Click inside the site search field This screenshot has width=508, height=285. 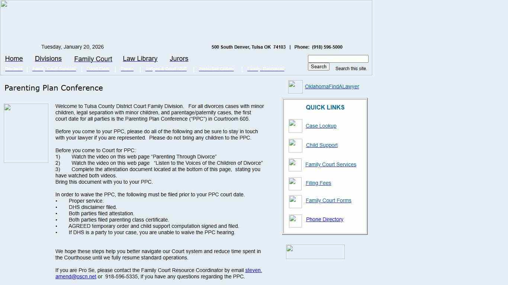[338, 59]
